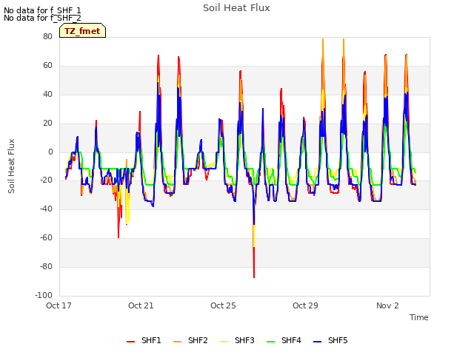Click the '-80' y-axis tick label
This screenshot has height=355, width=474.
click(x=46, y=266)
